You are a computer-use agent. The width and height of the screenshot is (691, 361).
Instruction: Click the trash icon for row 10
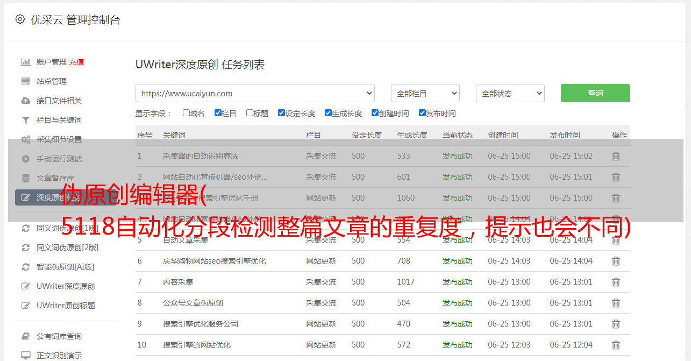click(x=616, y=345)
